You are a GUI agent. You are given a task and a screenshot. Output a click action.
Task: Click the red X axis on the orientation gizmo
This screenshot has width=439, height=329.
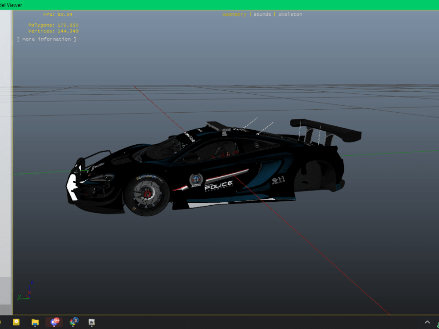click(x=29, y=292)
